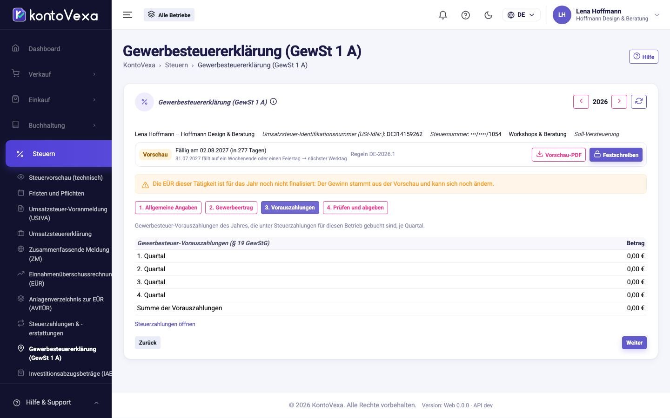
Task: Open the notifications bell
Action: tap(443, 15)
